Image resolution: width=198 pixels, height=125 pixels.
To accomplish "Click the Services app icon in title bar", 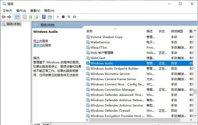I will click(4, 4).
